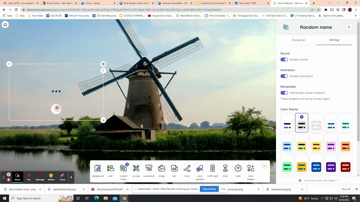Viewport: 360px width, 202px height.
Task: Add an image widget
Action: tap(161, 171)
